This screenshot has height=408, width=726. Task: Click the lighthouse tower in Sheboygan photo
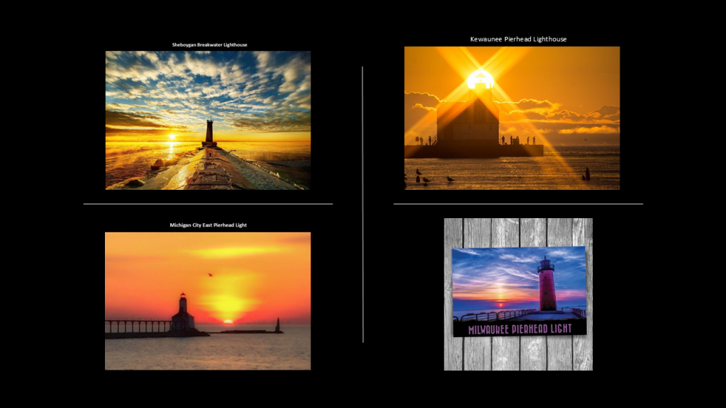[209, 132]
